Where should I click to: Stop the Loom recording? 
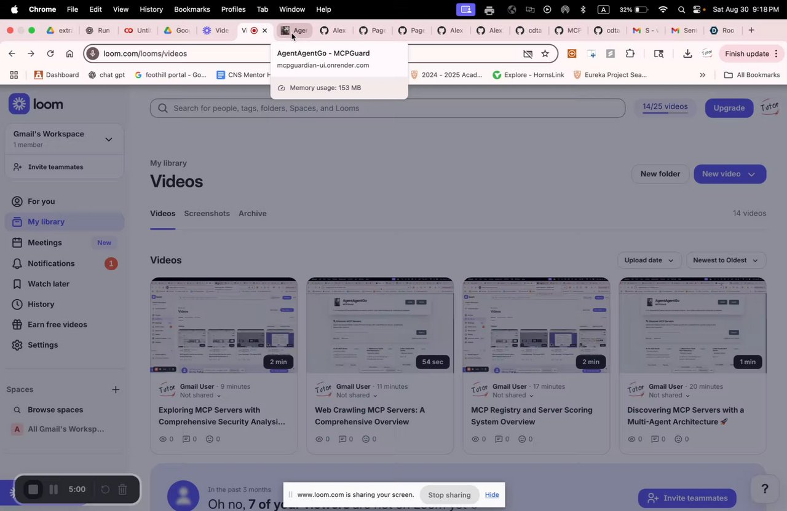pos(33,490)
